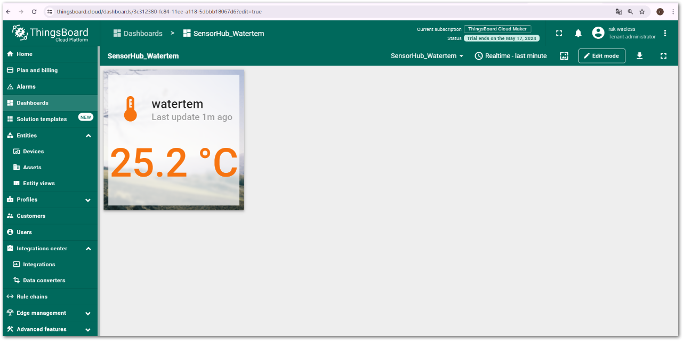Expand the Advanced features chevron
683x341 pixels.
[x=89, y=330]
